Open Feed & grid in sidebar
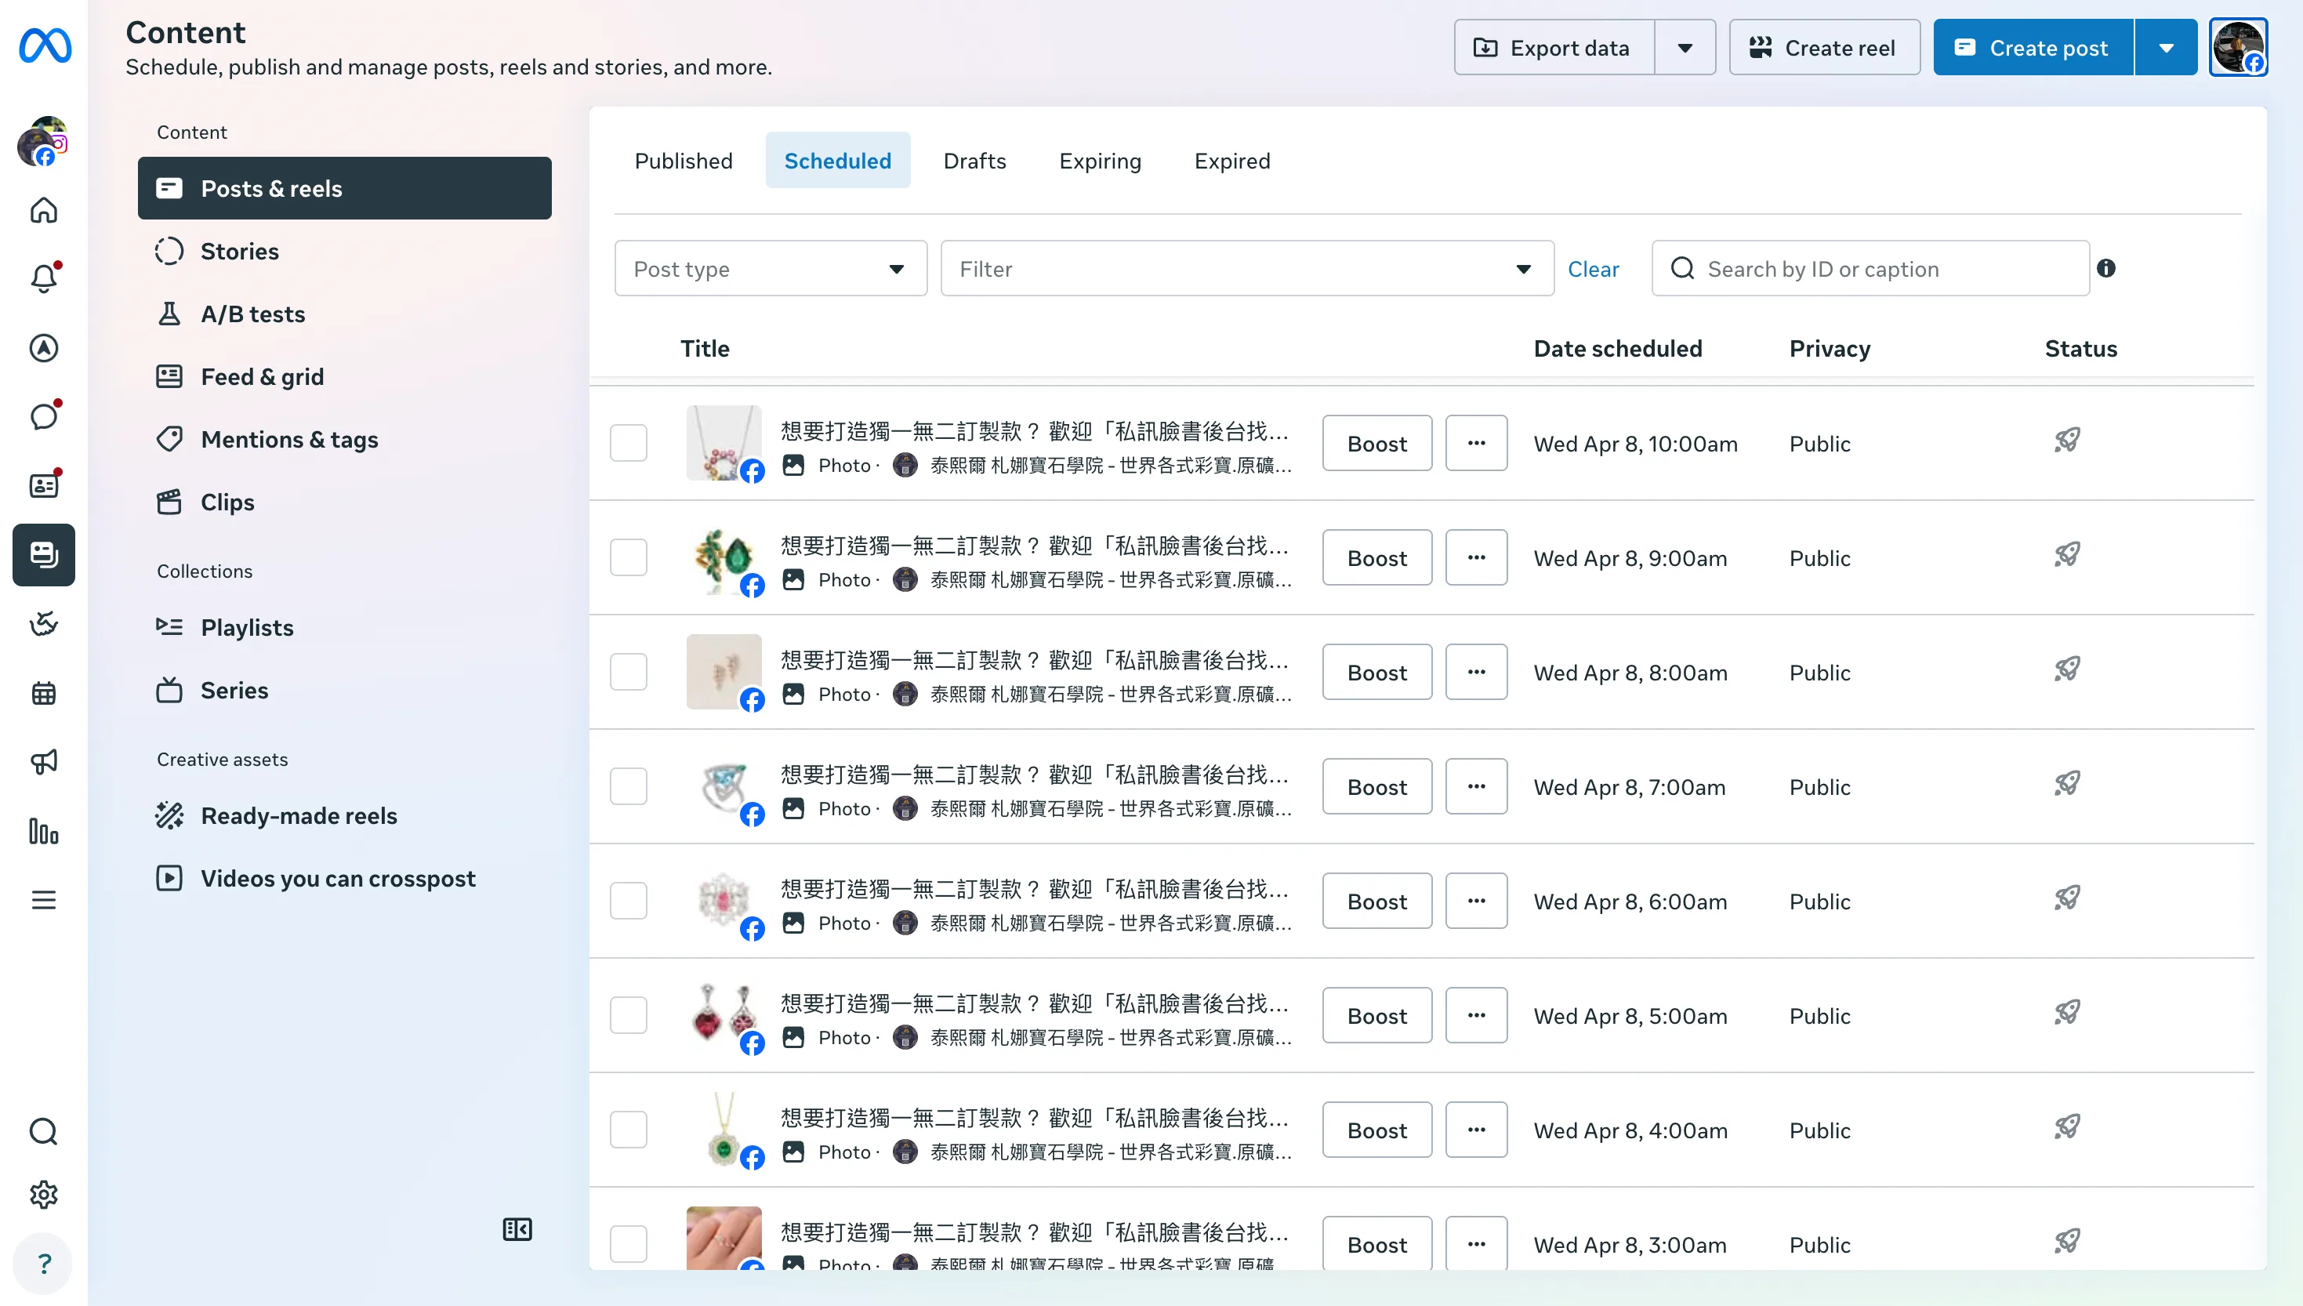The width and height of the screenshot is (2303, 1306). pos(344,377)
